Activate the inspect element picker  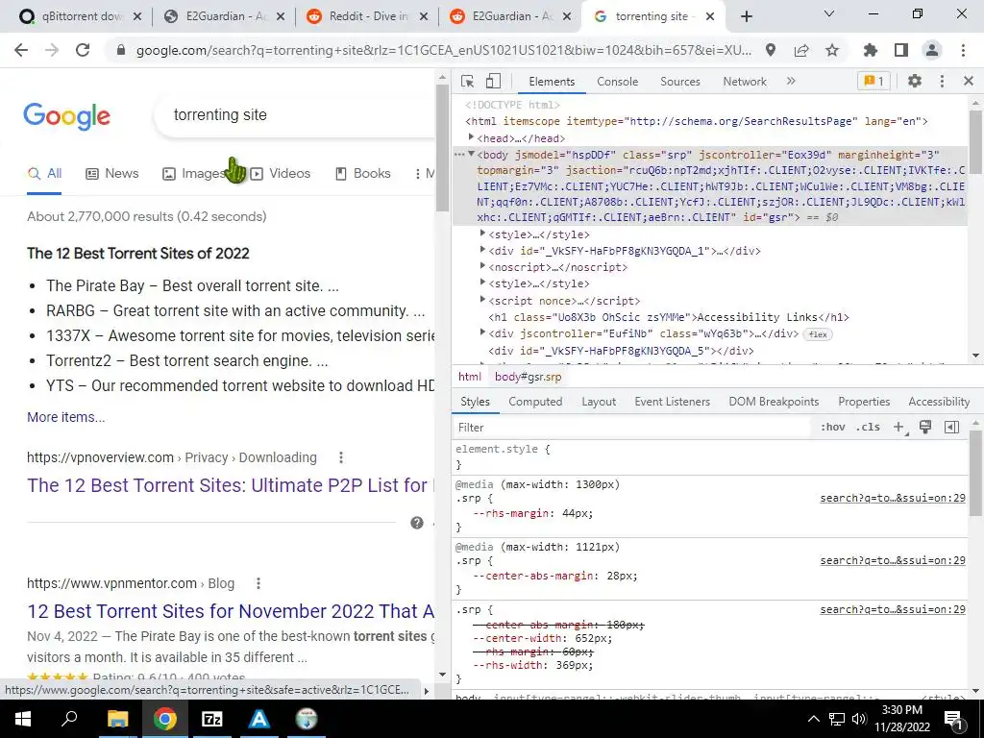467,81
